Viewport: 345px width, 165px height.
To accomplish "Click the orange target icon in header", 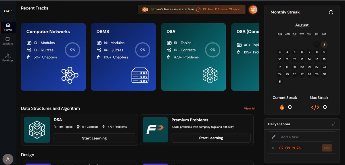I will [x=253, y=9].
